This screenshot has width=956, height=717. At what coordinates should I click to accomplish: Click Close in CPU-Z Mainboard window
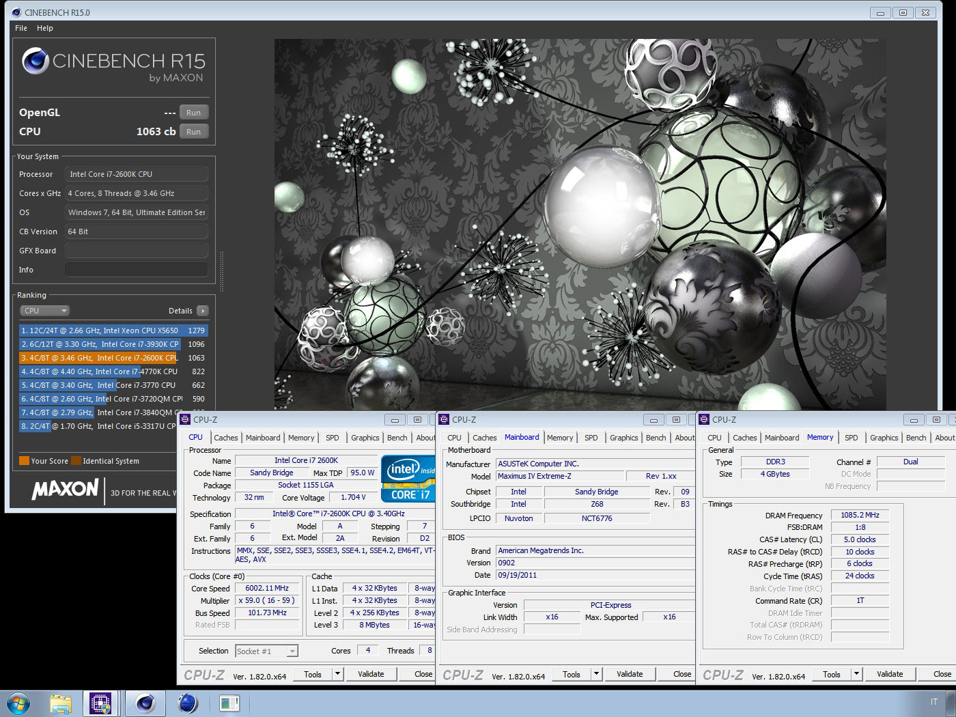(x=677, y=674)
